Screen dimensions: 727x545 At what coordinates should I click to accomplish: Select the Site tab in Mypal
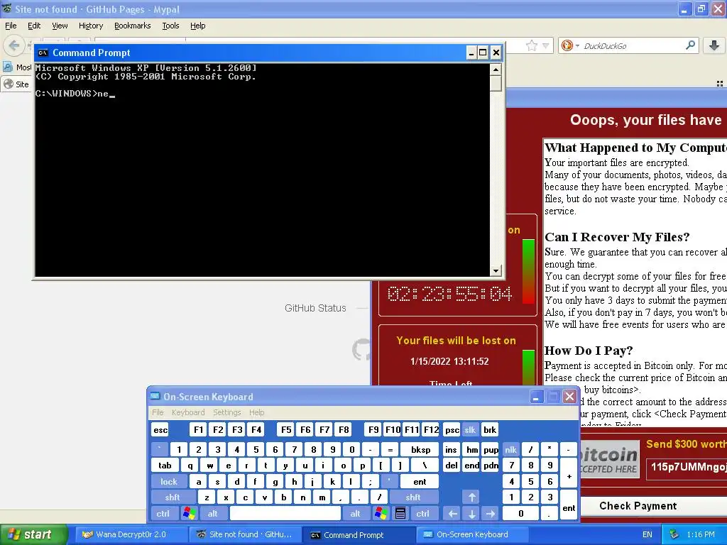click(x=16, y=84)
